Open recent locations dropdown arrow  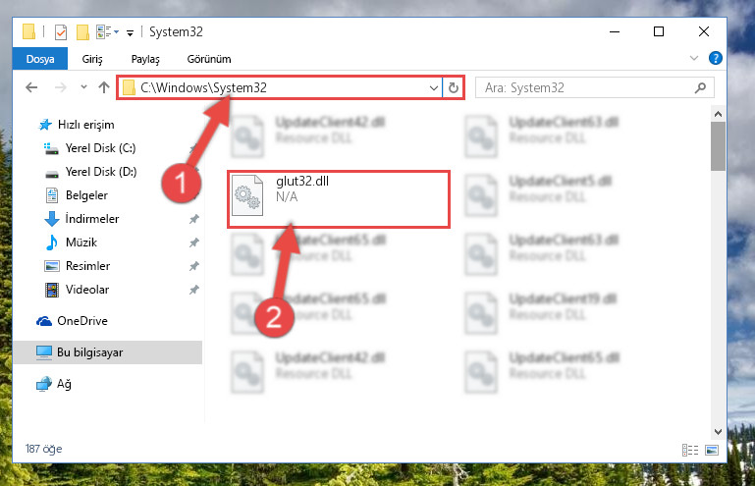tap(83, 87)
